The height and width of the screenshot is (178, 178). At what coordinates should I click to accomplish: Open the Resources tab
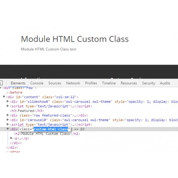[x=129, y=83]
